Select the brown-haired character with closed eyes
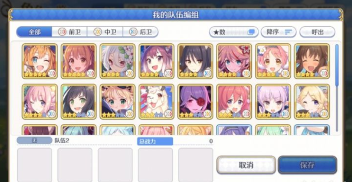 click(312, 61)
